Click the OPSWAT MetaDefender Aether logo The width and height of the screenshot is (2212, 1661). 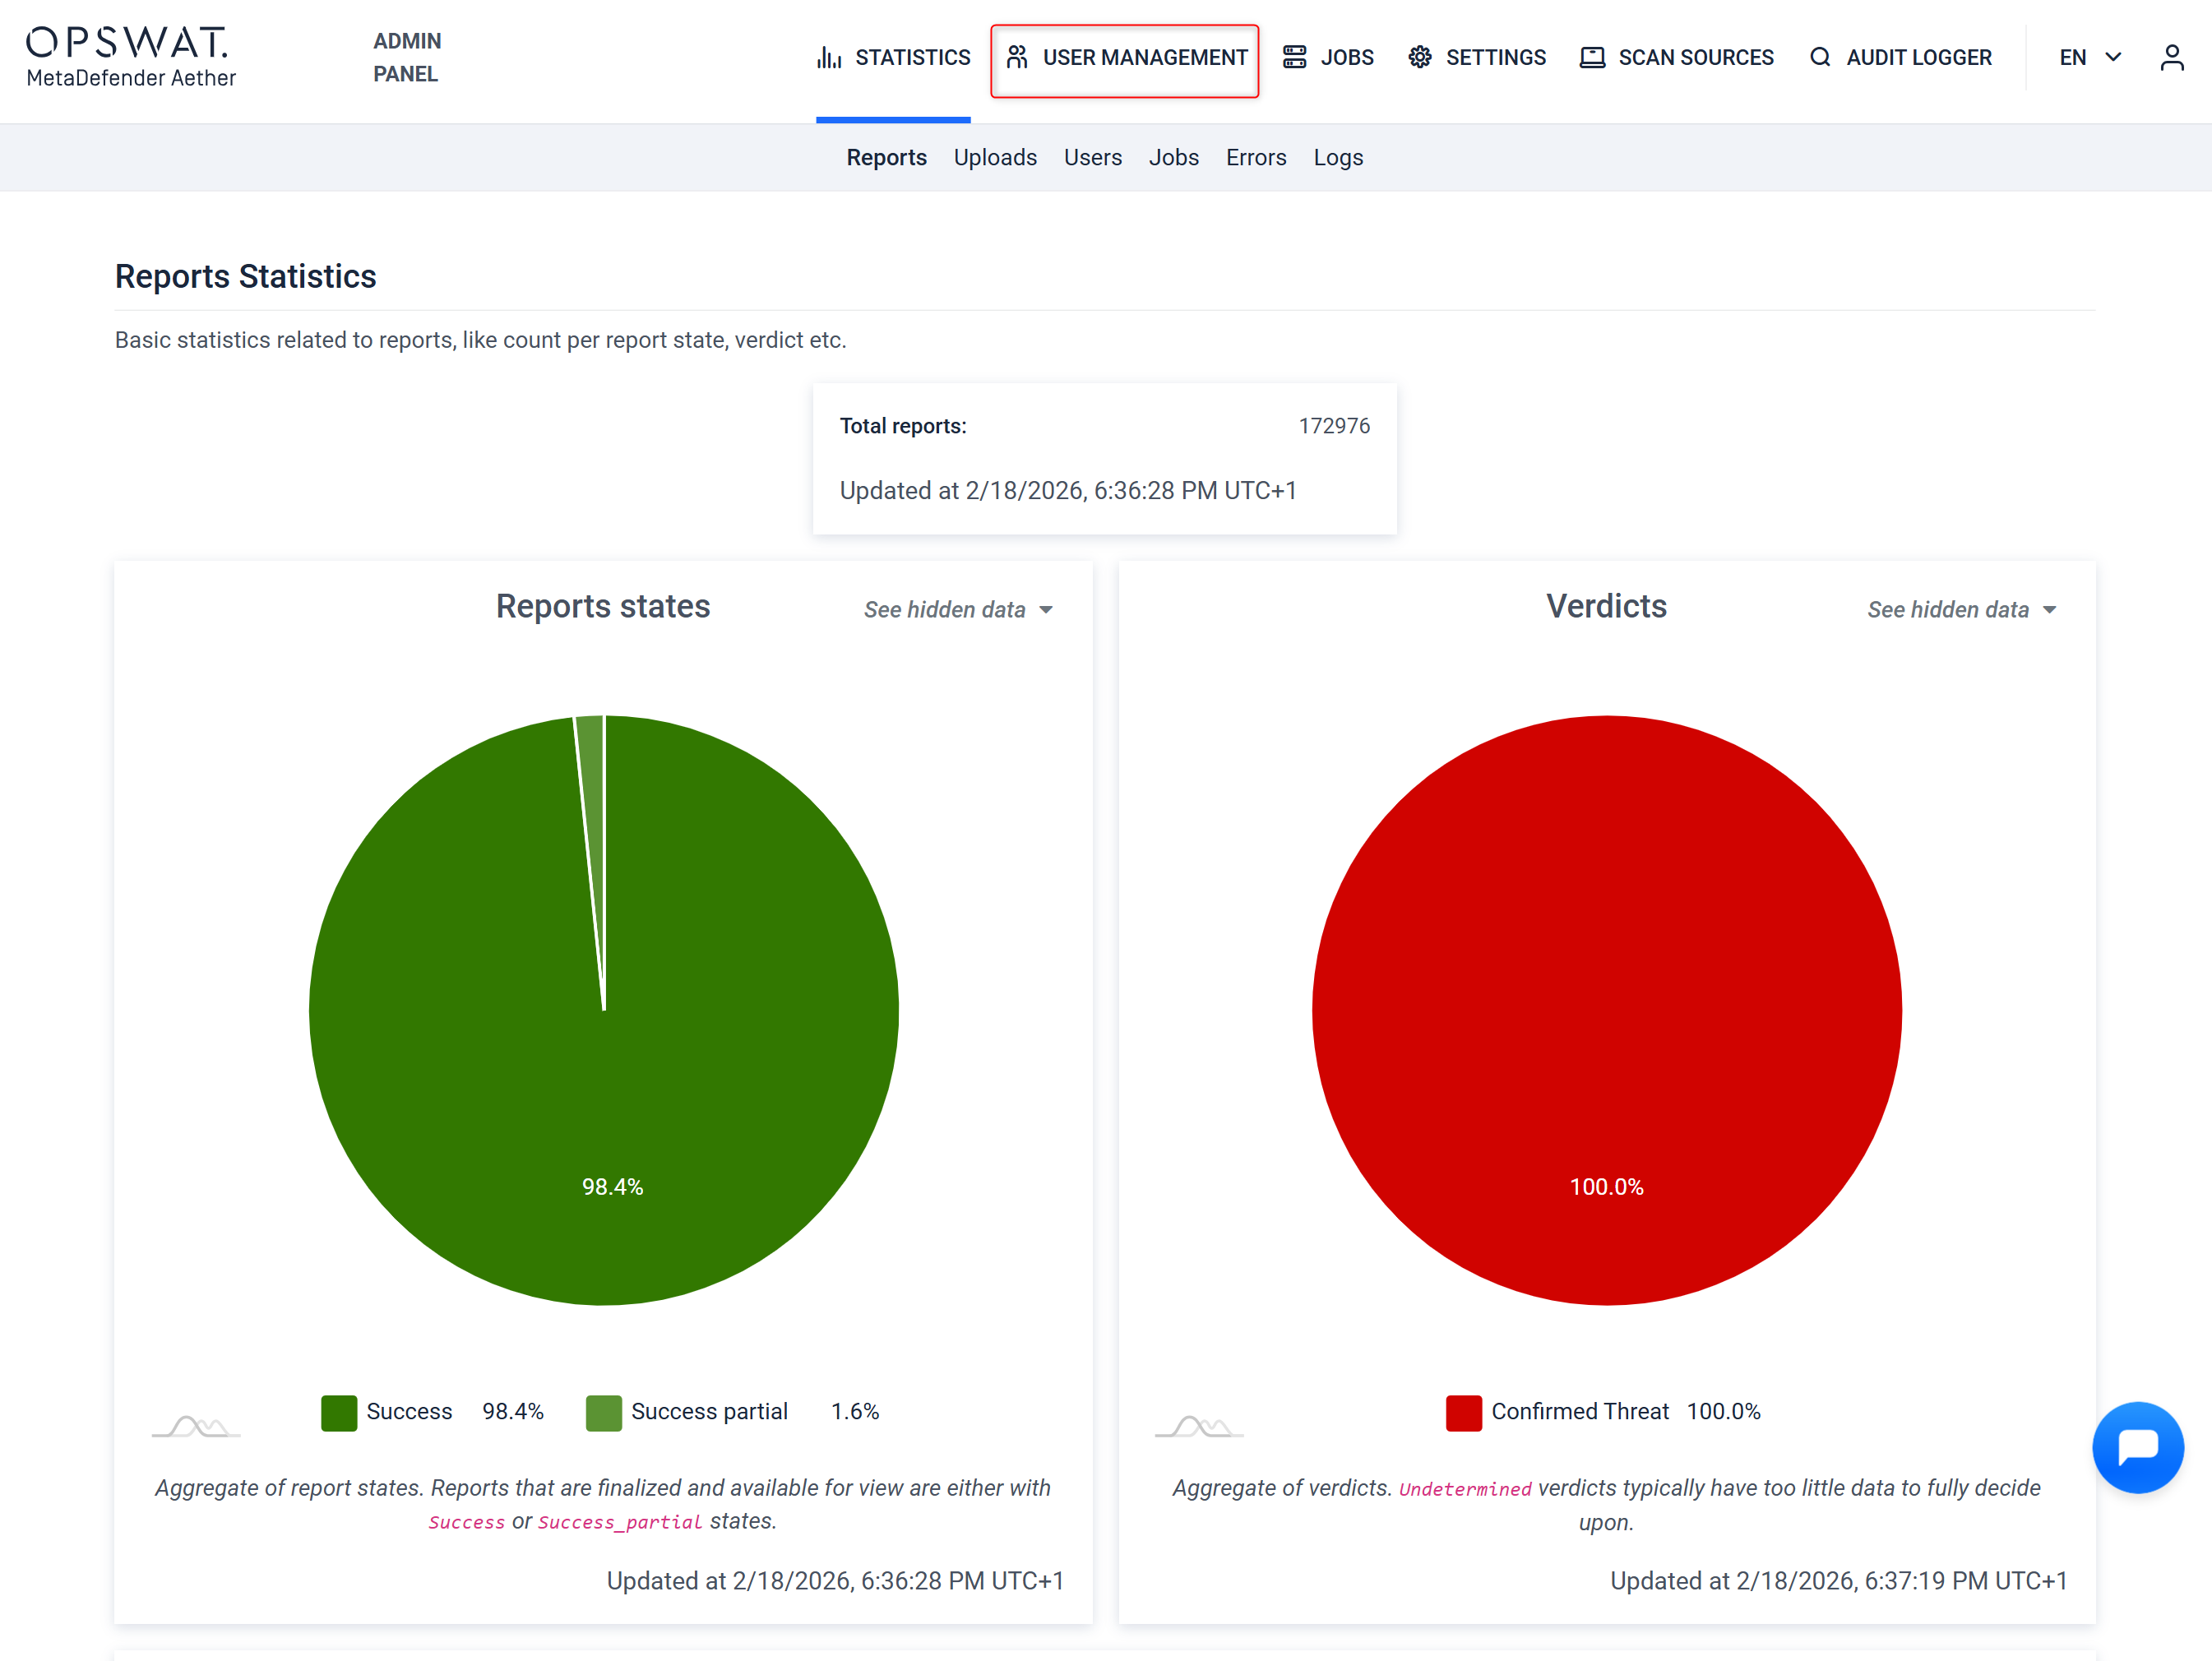click(x=130, y=57)
